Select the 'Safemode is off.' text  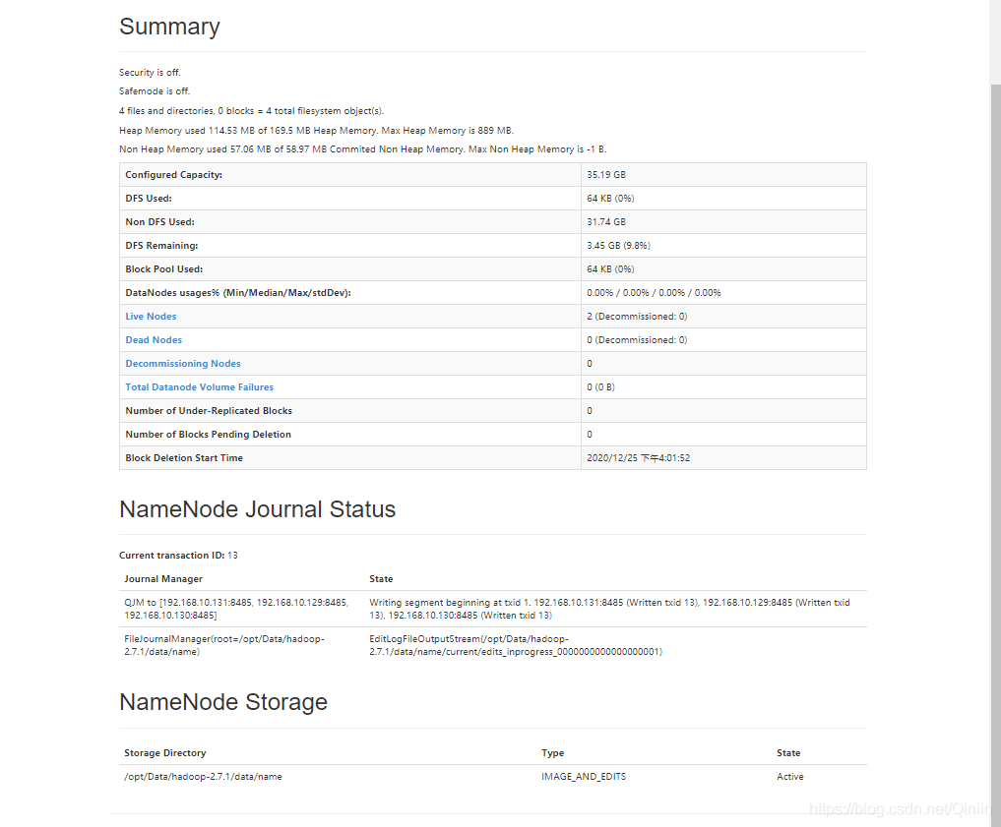pos(155,91)
